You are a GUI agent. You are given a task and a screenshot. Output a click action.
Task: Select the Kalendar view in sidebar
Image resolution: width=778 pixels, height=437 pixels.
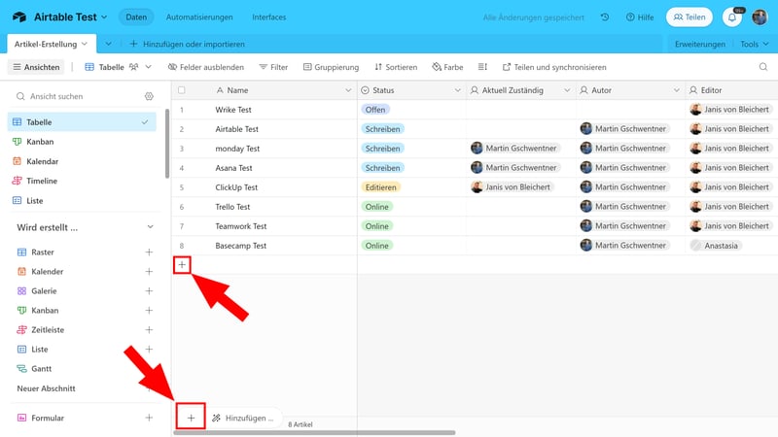click(x=42, y=161)
